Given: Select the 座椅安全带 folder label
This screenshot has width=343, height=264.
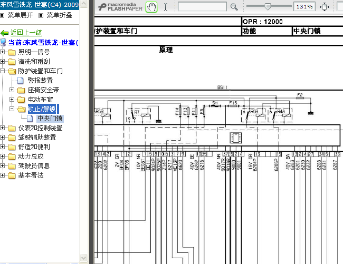Looking at the screenshot, I should [43, 90].
